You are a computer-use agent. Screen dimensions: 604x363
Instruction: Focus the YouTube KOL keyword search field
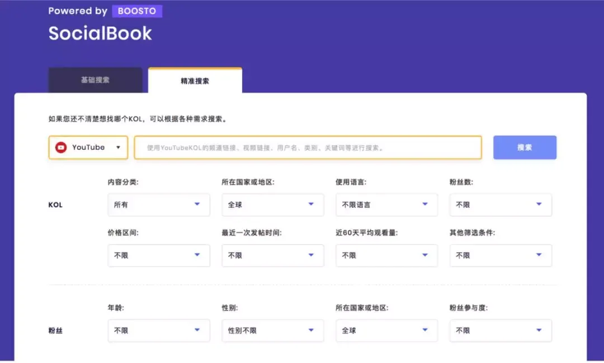[x=308, y=147]
